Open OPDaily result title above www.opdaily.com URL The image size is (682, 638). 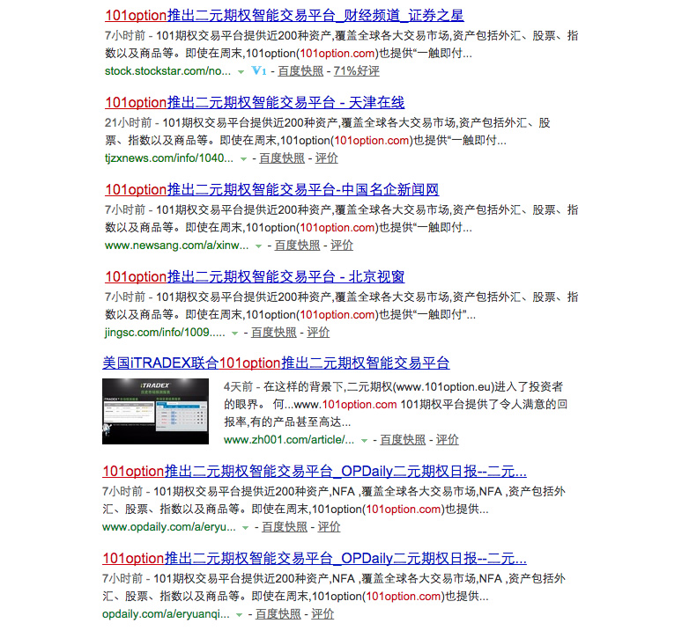[x=315, y=471]
